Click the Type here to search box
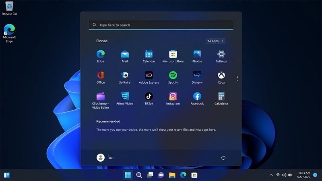The height and width of the screenshot is (181, 322). click(x=161, y=25)
